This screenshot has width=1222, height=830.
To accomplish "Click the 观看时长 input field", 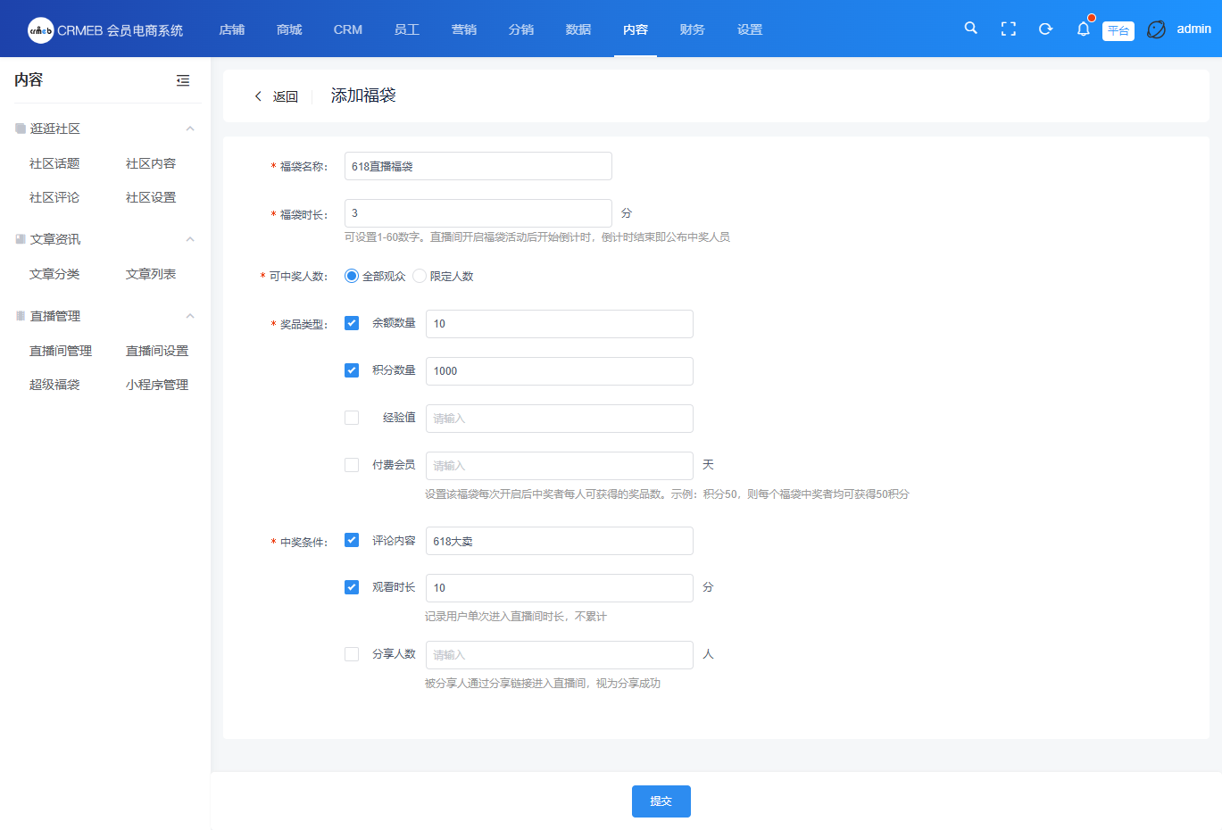I will click(x=560, y=588).
